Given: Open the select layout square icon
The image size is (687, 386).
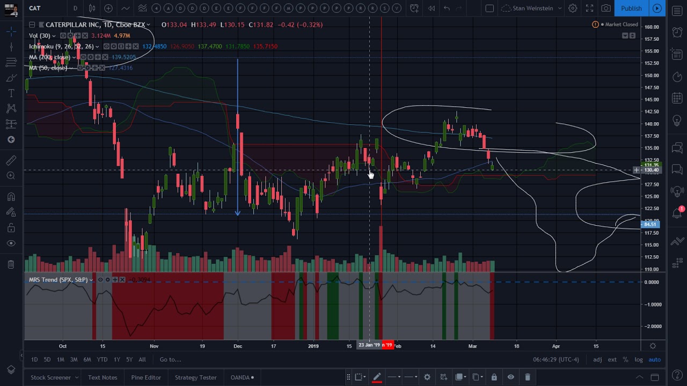Looking at the screenshot, I should pyautogui.click(x=489, y=8).
